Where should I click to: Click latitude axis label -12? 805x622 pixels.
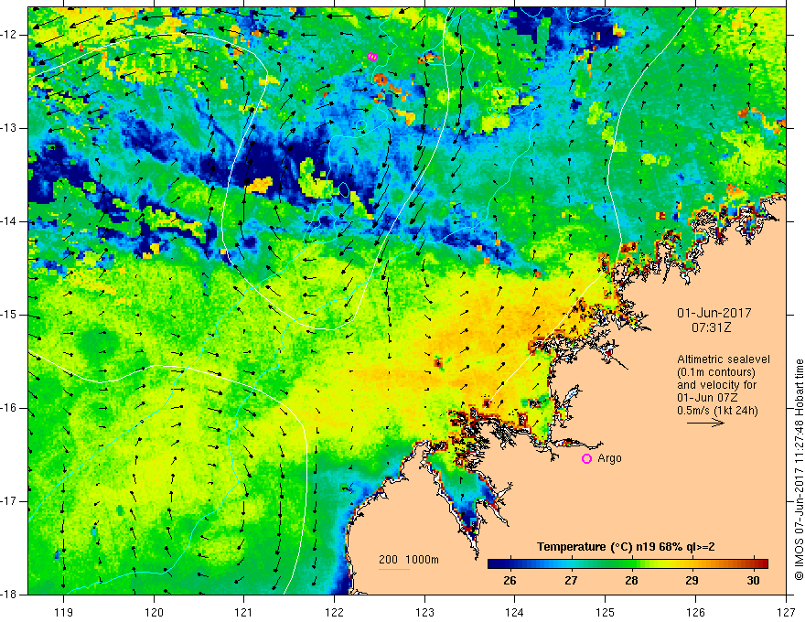(10, 35)
